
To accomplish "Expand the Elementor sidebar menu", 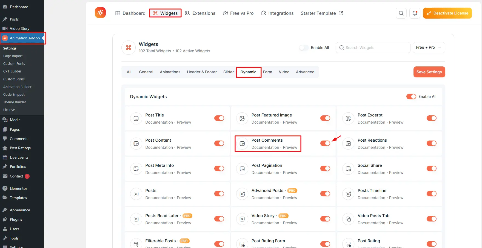I will [x=18, y=188].
